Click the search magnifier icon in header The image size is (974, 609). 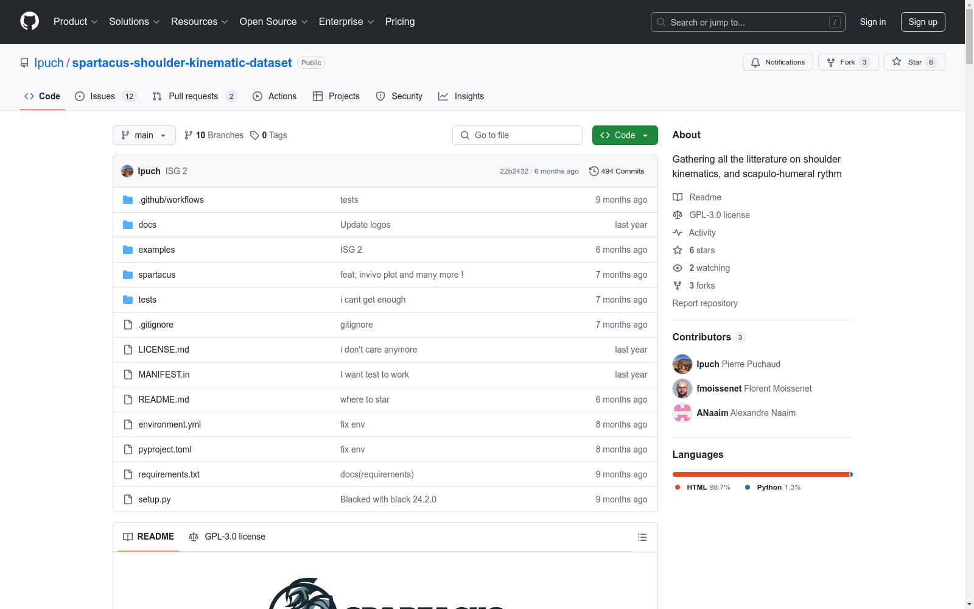tap(661, 22)
